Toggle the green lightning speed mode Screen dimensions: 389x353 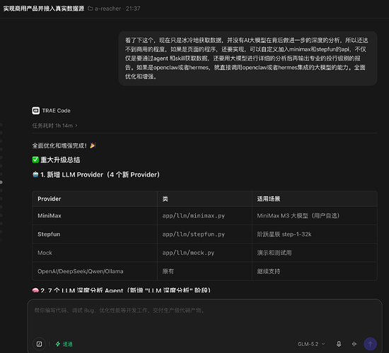(64, 344)
